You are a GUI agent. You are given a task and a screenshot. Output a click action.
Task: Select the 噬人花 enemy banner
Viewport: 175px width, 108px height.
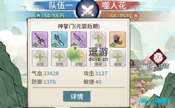[x=114, y=5]
